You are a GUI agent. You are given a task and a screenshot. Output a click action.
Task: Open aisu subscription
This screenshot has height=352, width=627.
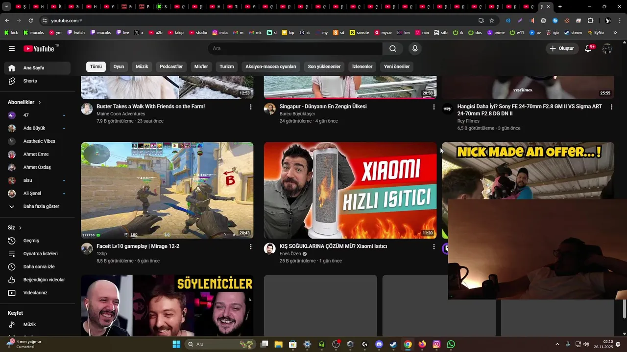[x=37, y=180]
